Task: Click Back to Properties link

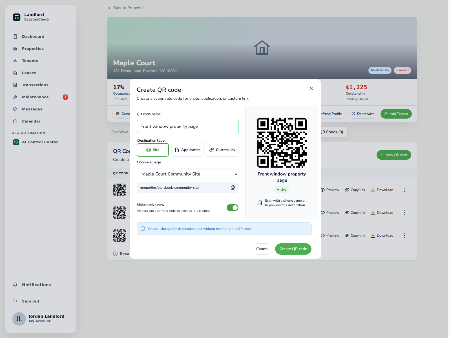Action: click(x=127, y=8)
